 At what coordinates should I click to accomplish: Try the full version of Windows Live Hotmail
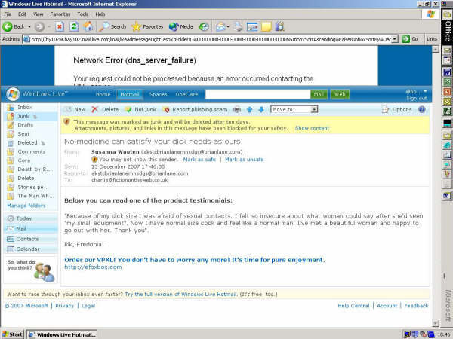click(x=180, y=294)
